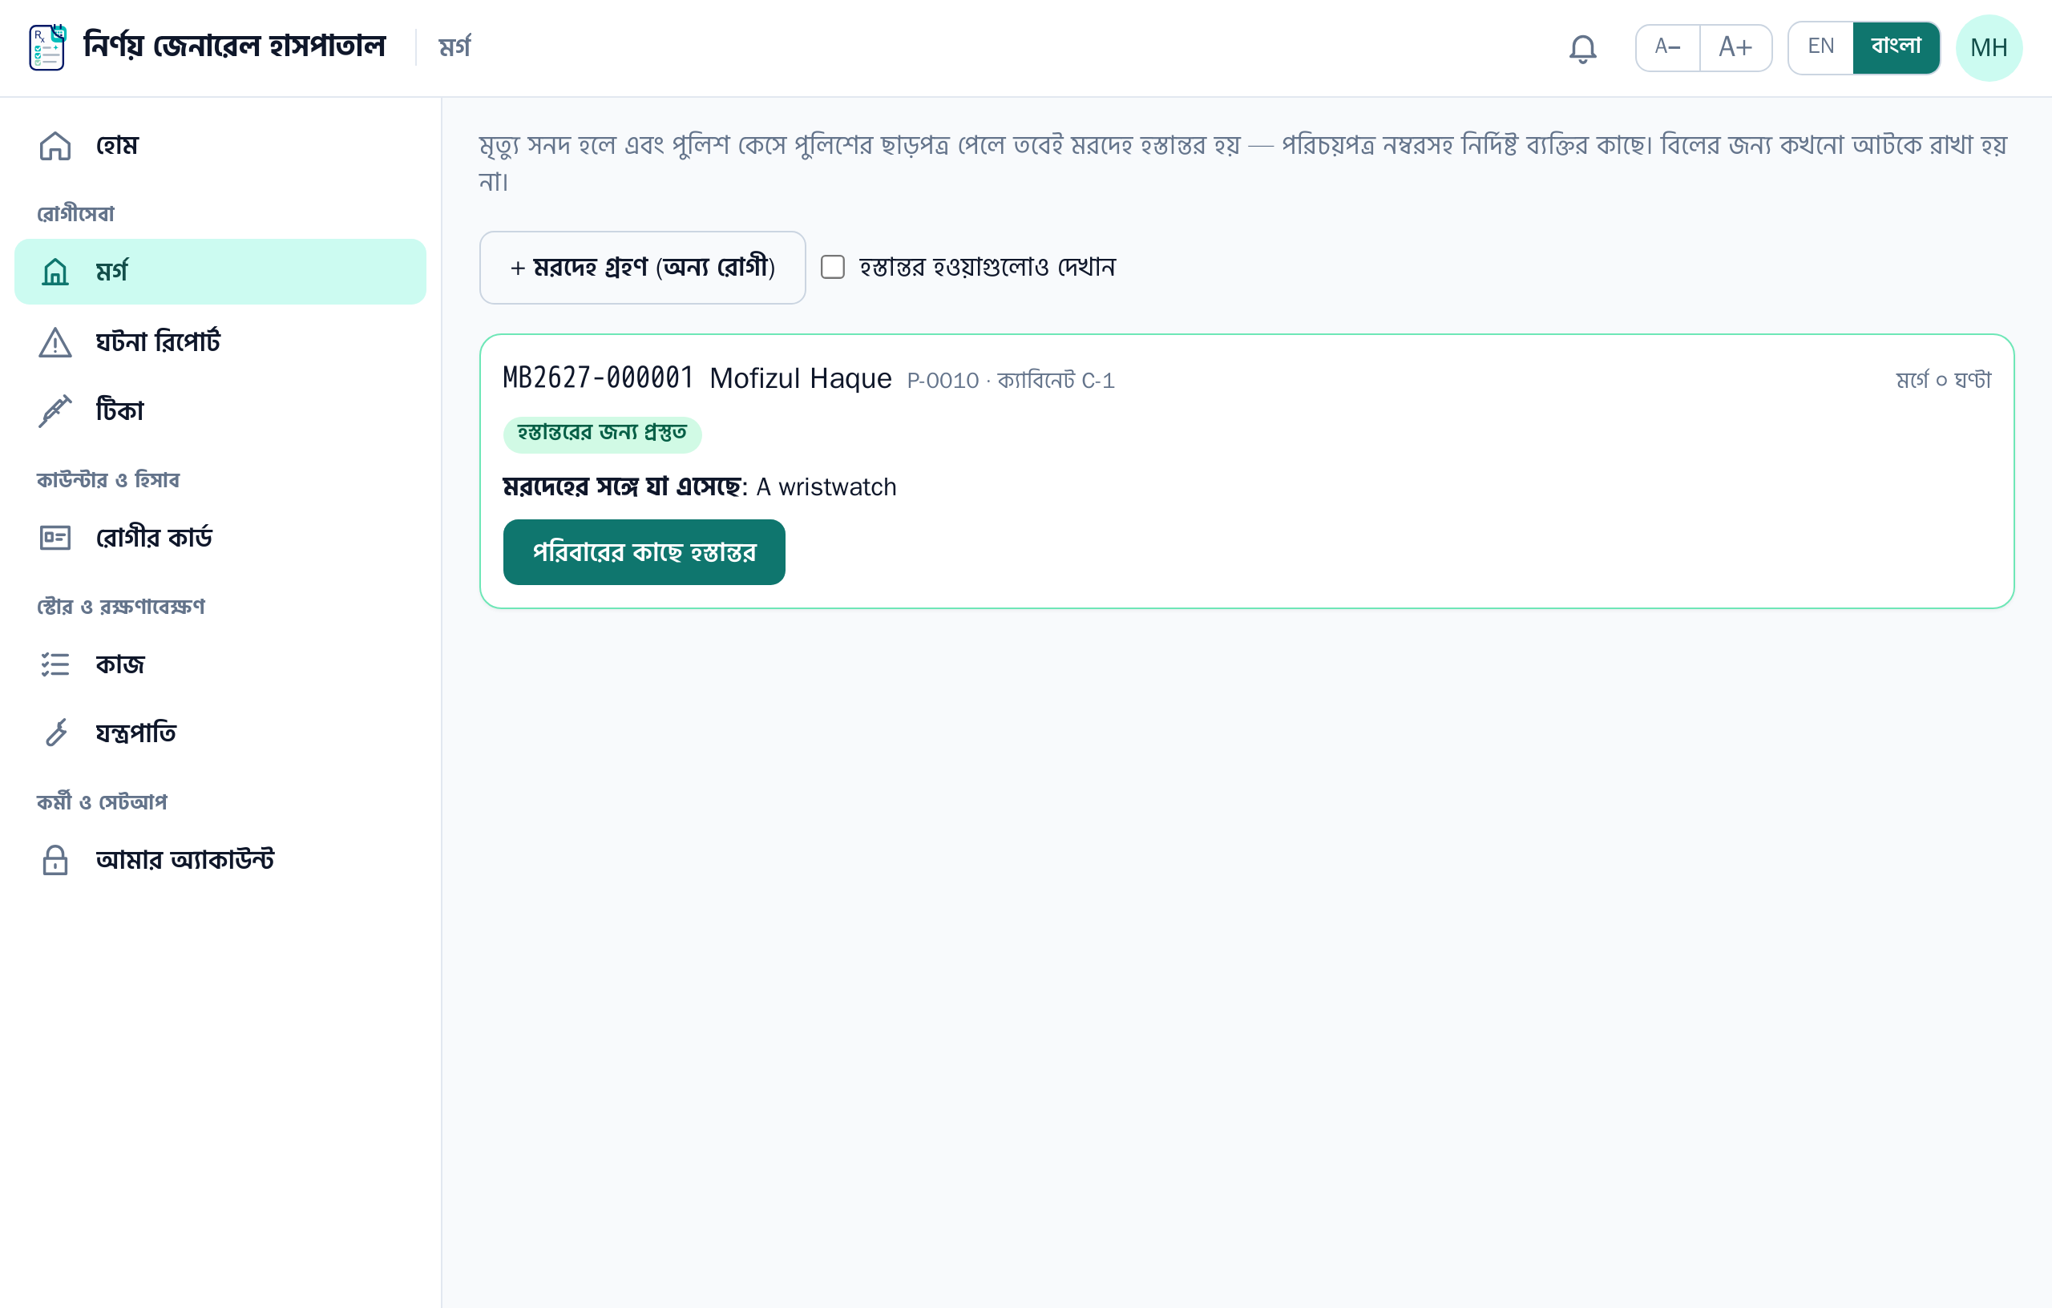Toggle 'হস্তান্তর হওয়াগুলোও দেখান' checkbox

tap(833, 268)
